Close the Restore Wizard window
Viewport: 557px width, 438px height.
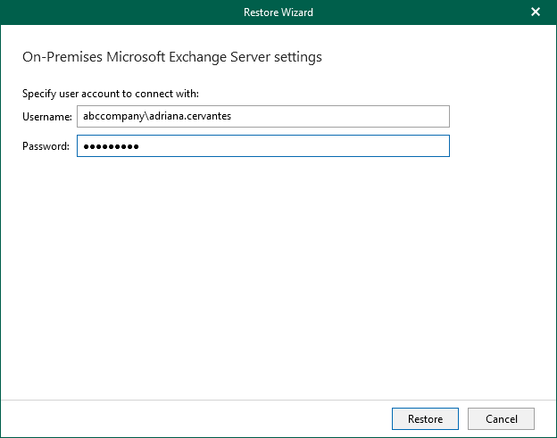coord(536,12)
